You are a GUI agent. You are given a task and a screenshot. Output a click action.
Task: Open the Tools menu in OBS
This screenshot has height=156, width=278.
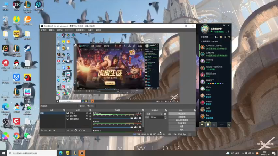(90, 30)
